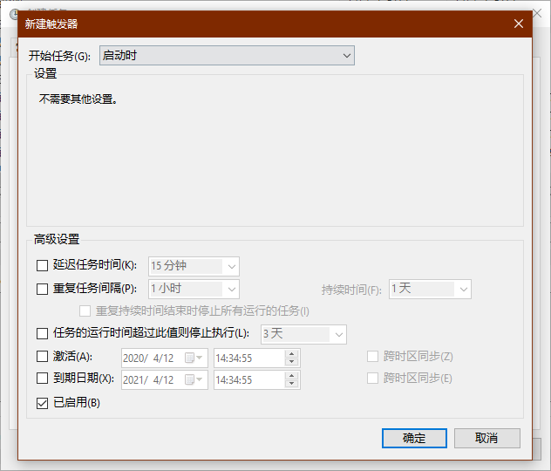Open calendar picker for 2021/4/12 date
Screen dimensions: 551x471
[194, 379]
